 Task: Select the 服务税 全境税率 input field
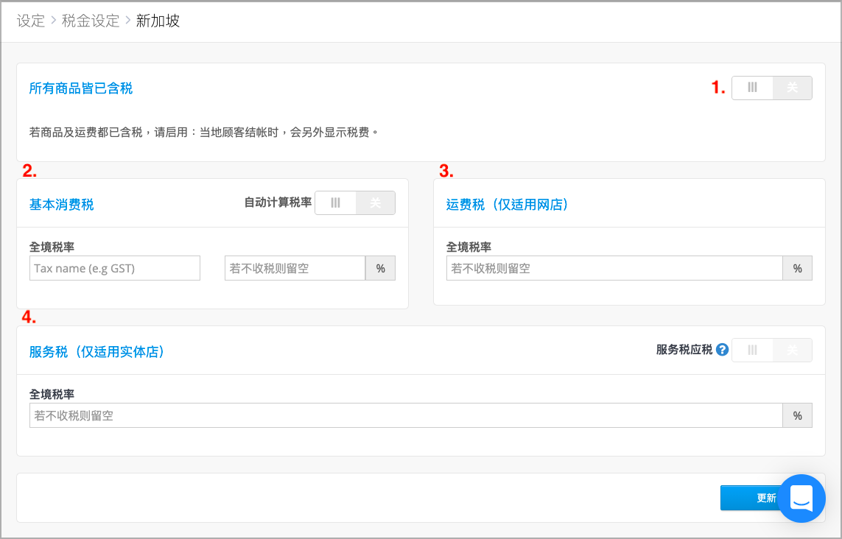(x=406, y=415)
